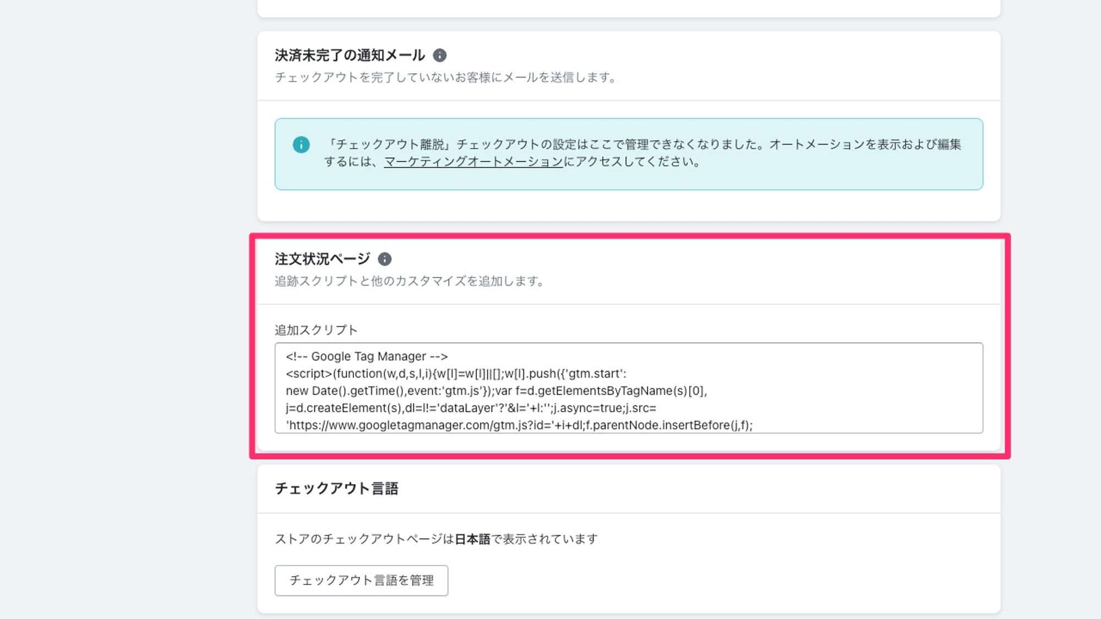Viewport: 1101px width, 619px height.
Task: Click the チェックアウト言語を管理 button
Action: coord(361,580)
